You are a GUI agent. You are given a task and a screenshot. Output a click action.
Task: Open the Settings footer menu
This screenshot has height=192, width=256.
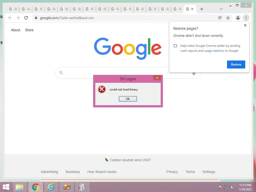209,172
